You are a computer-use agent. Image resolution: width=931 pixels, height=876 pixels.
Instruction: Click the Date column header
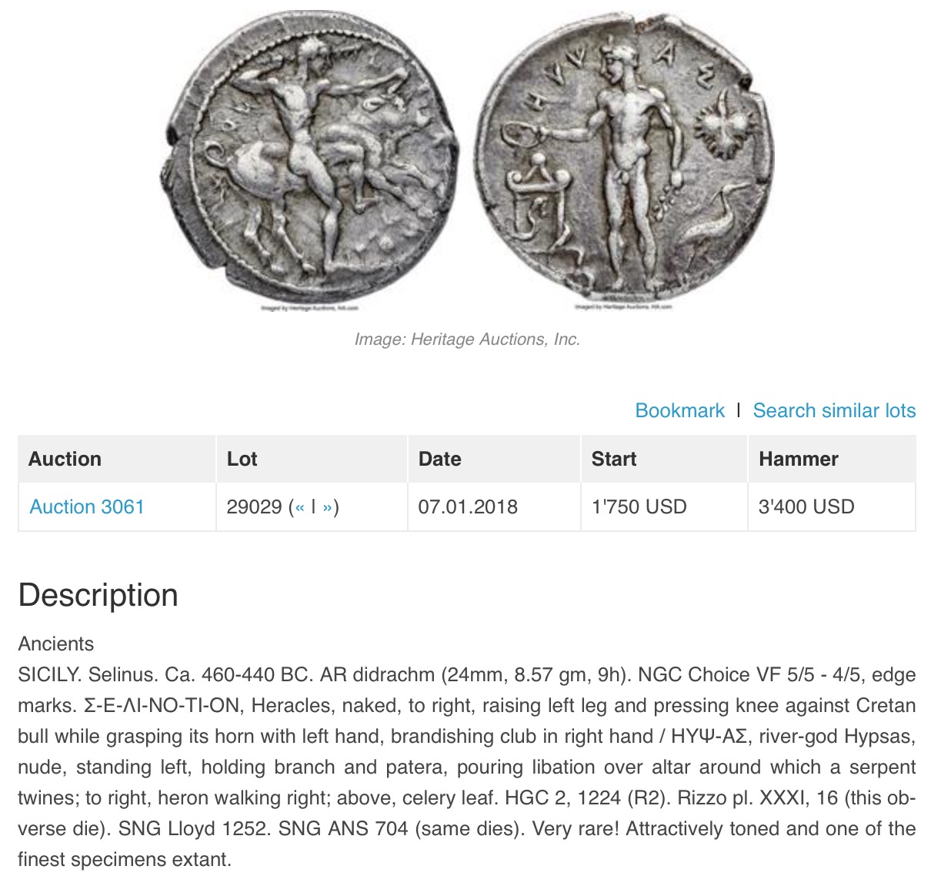[x=439, y=459]
